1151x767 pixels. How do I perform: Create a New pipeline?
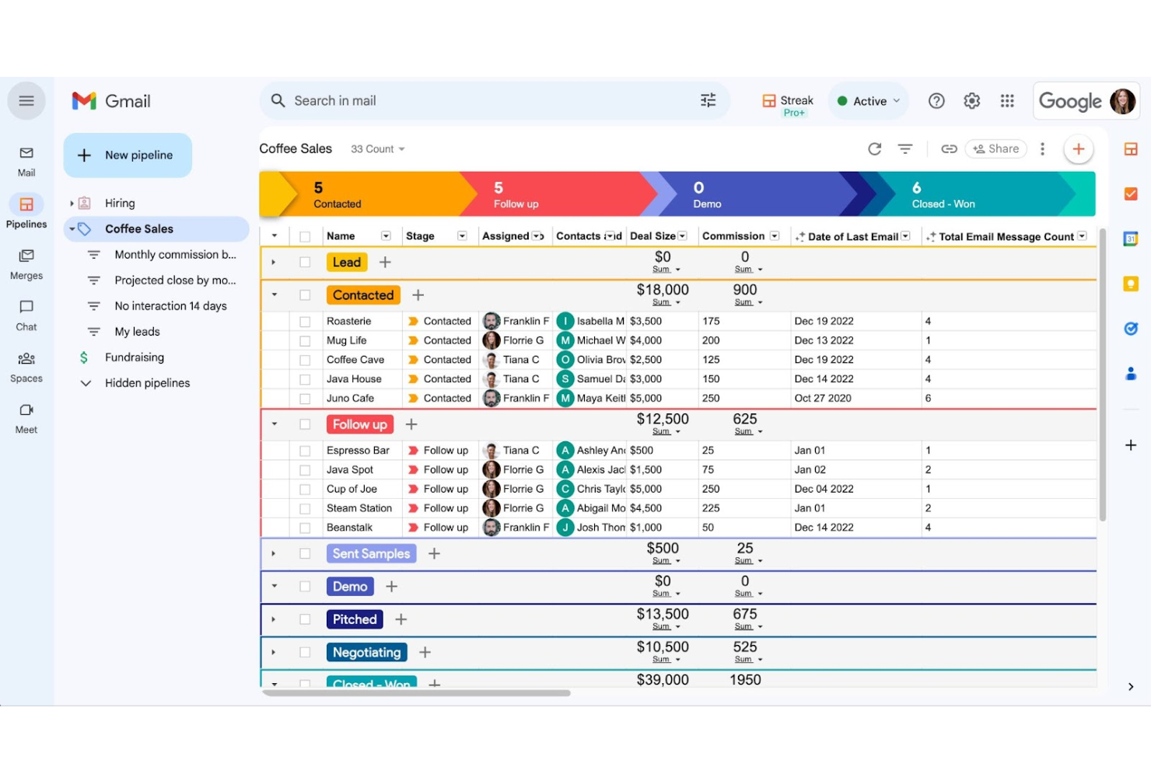(128, 155)
